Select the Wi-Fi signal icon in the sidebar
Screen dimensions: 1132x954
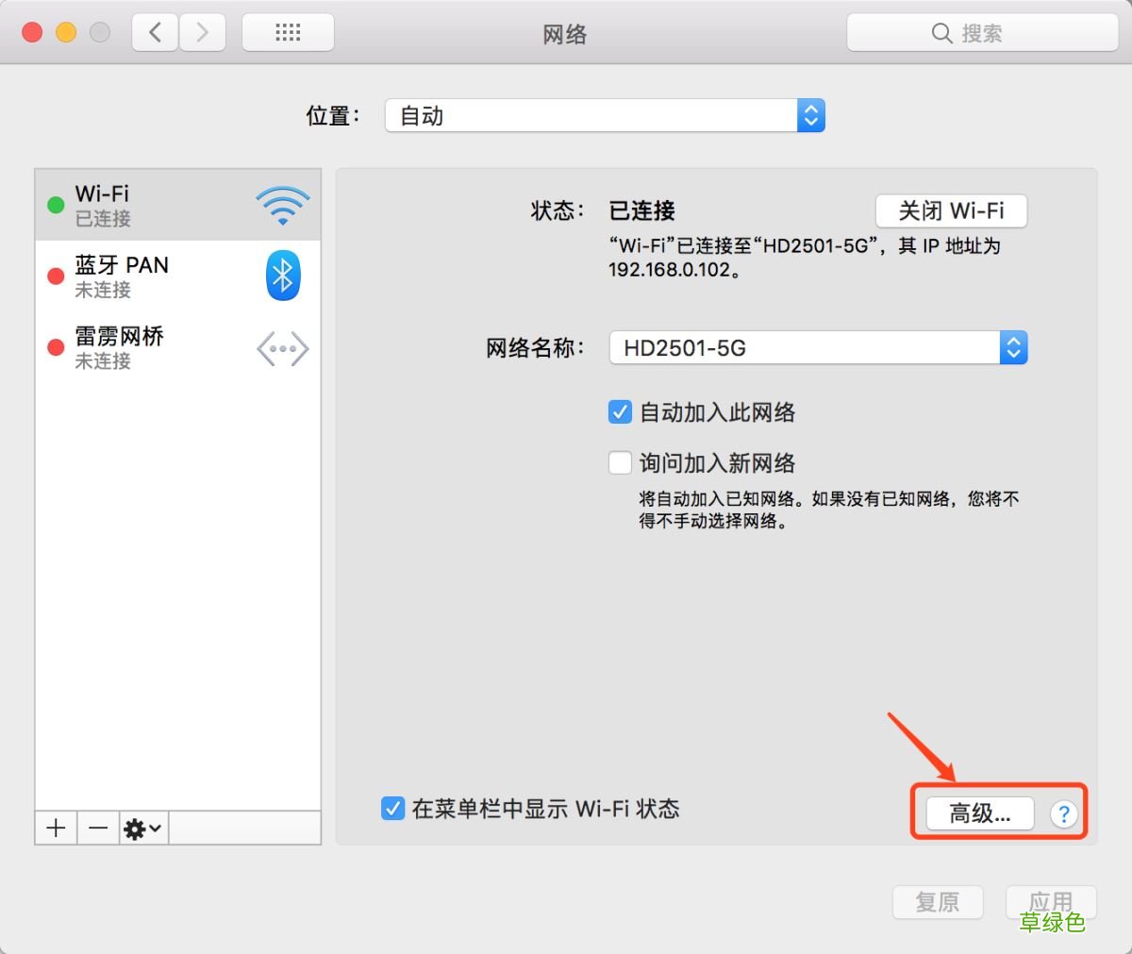click(282, 204)
